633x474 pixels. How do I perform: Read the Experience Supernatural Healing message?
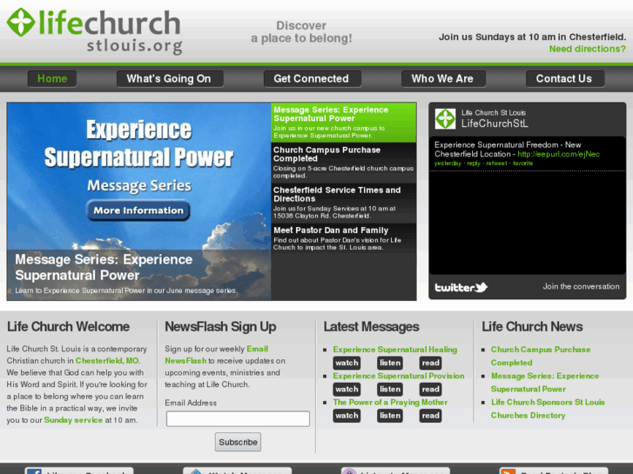click(430, 363)
